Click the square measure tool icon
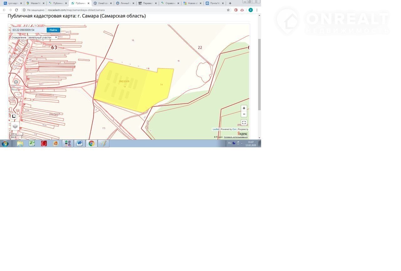401x271 pixels. pos(14,116)
